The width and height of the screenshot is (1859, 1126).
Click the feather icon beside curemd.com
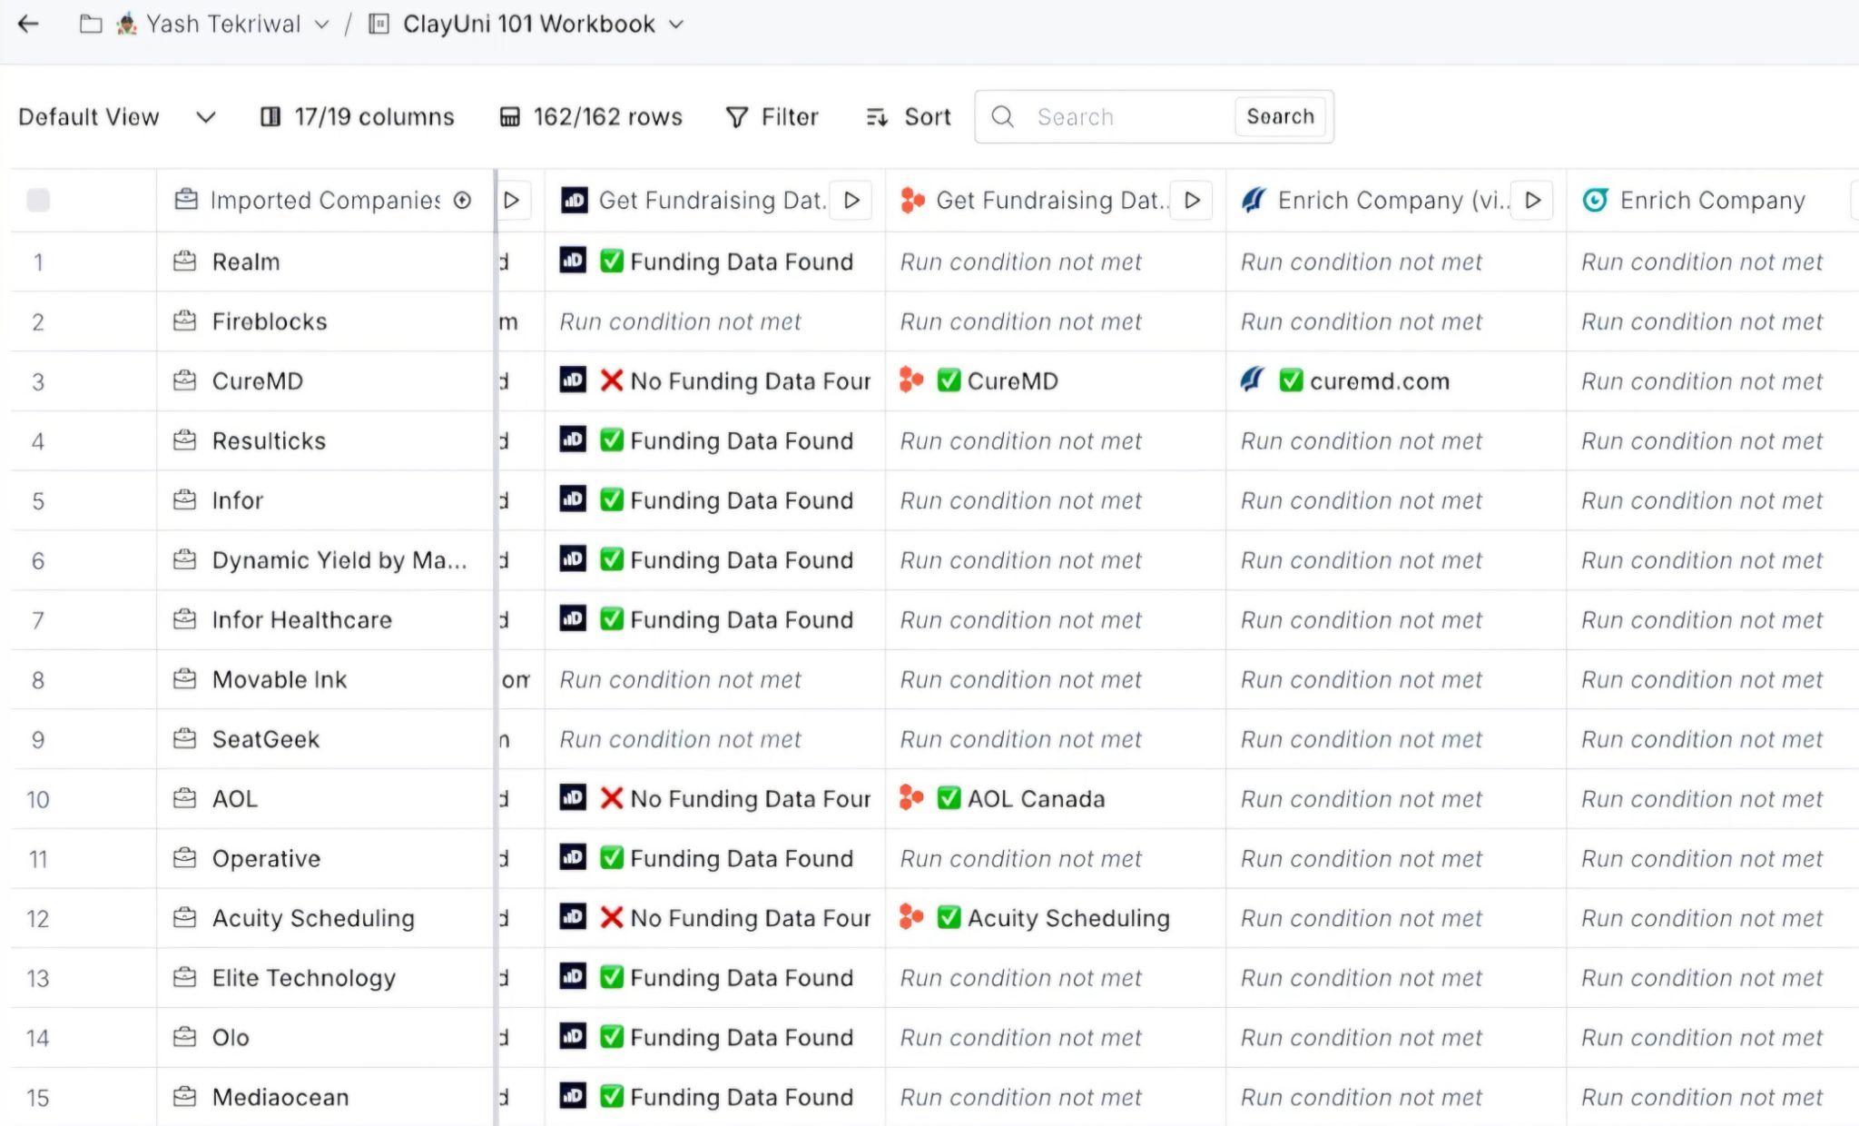coord(1253,380)
